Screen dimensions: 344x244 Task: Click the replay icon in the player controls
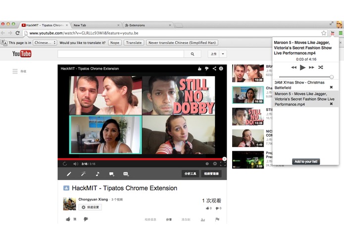[x=65, y=163]
